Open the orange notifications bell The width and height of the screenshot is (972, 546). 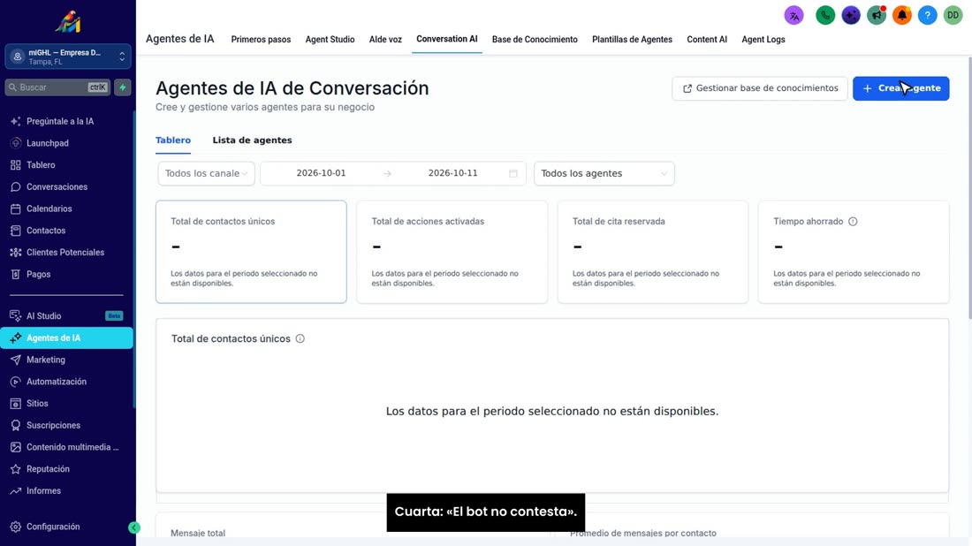click(x=901, y=16)
